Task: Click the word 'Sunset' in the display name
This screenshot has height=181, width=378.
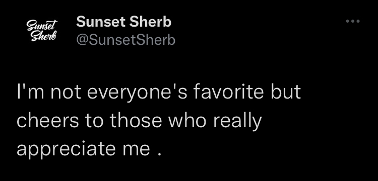Action: tap(100, 22)
